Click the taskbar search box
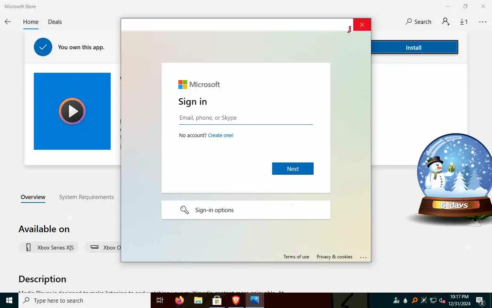This screenshot has height=308, width=492. point(85,300)
